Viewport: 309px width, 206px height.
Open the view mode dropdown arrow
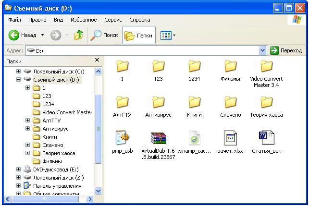click(174, 36)
